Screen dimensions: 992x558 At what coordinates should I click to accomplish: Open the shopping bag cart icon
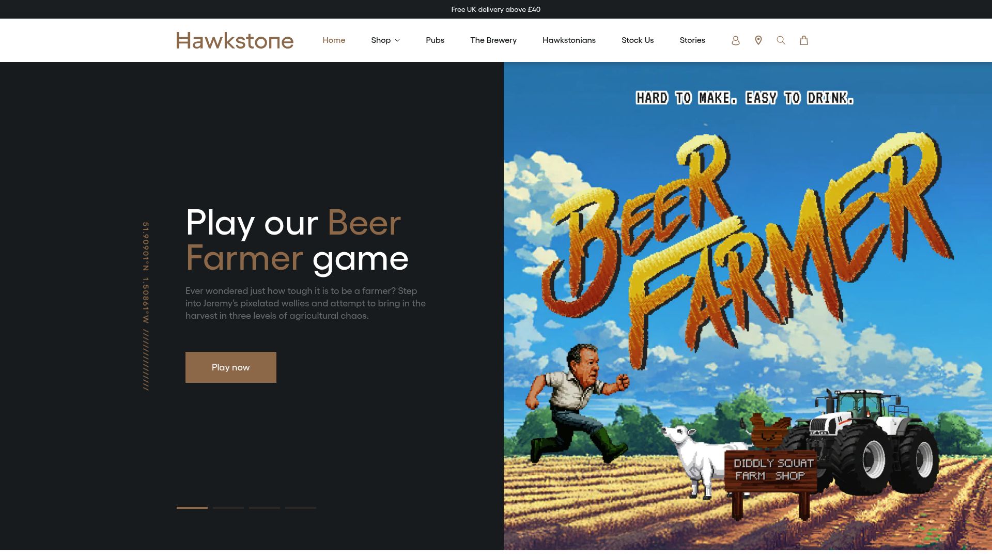[804, 40]
